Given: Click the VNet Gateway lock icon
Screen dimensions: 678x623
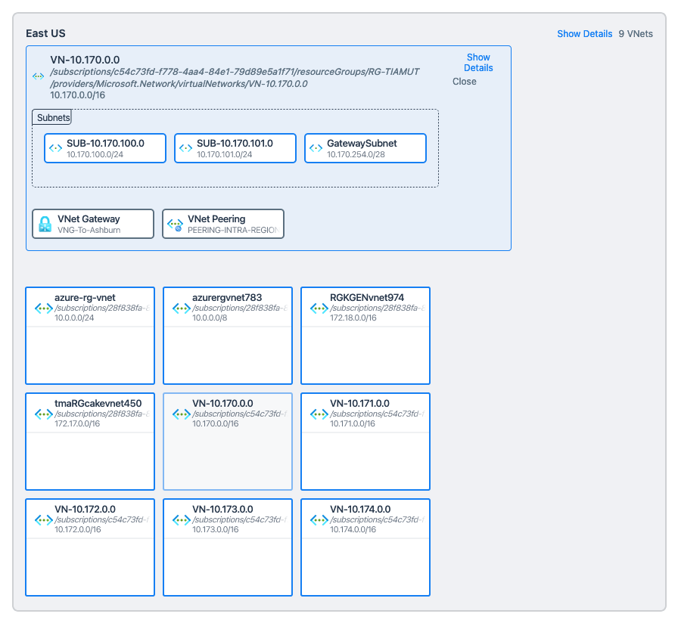Looking at the screenshot, I should (x=45, y=225).
